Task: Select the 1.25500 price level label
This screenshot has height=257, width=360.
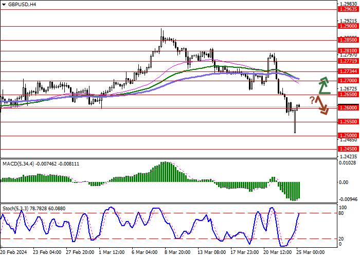Action: point(349,122)
